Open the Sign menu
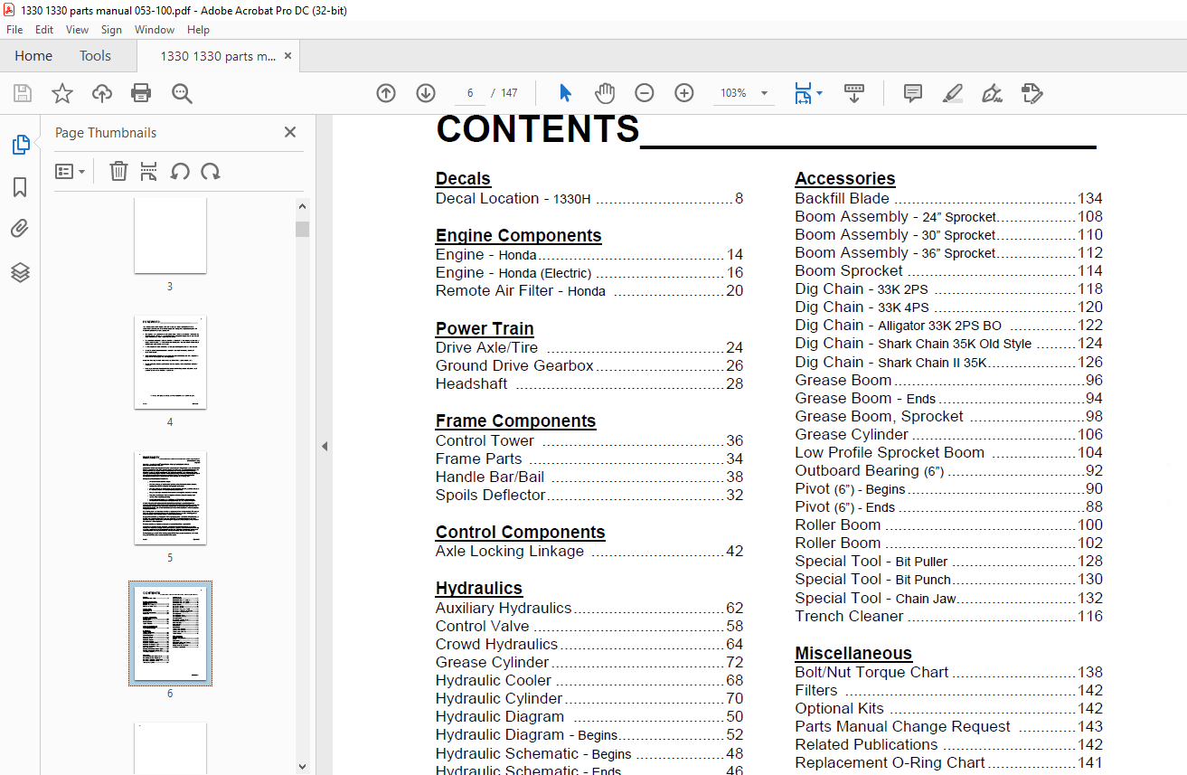The height and width of the screenshot is (775, 1187). pos(111,30)
